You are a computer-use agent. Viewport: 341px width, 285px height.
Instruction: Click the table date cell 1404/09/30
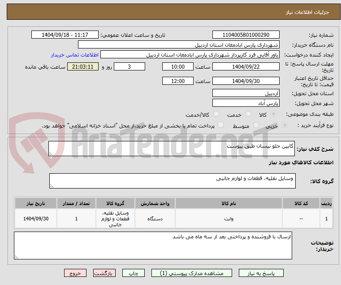coord(36,219)
